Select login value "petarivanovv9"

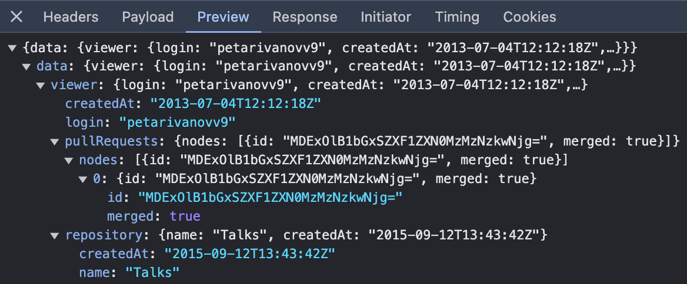tap(178, 122)
